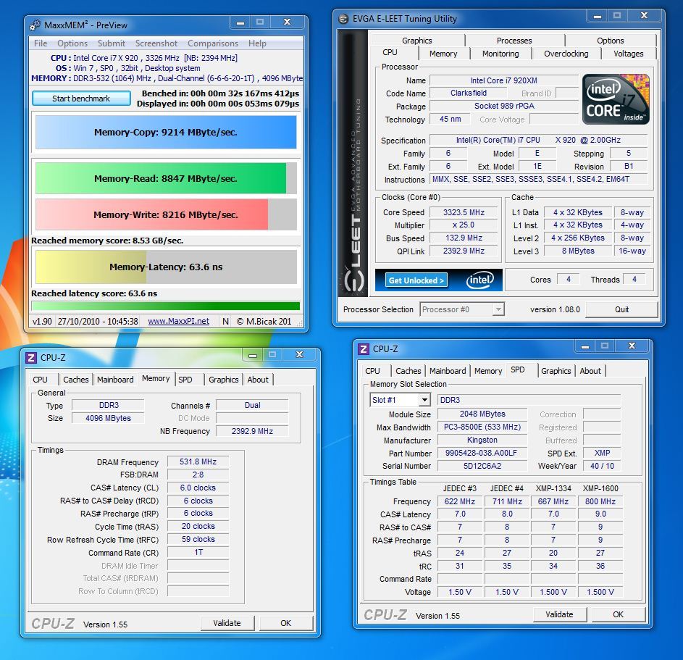
Task: Switch to the Processes tab in E-LEET
Action: pos(514,41)
